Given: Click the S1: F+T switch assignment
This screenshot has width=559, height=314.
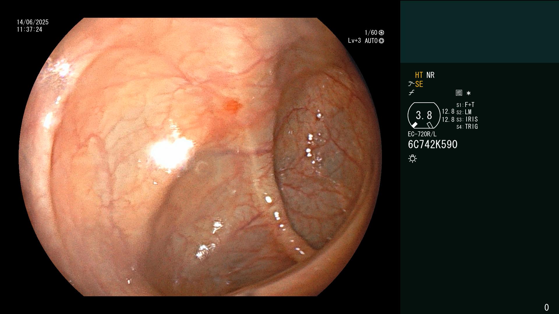Looking at the screenshot, I should click(465, 105).
